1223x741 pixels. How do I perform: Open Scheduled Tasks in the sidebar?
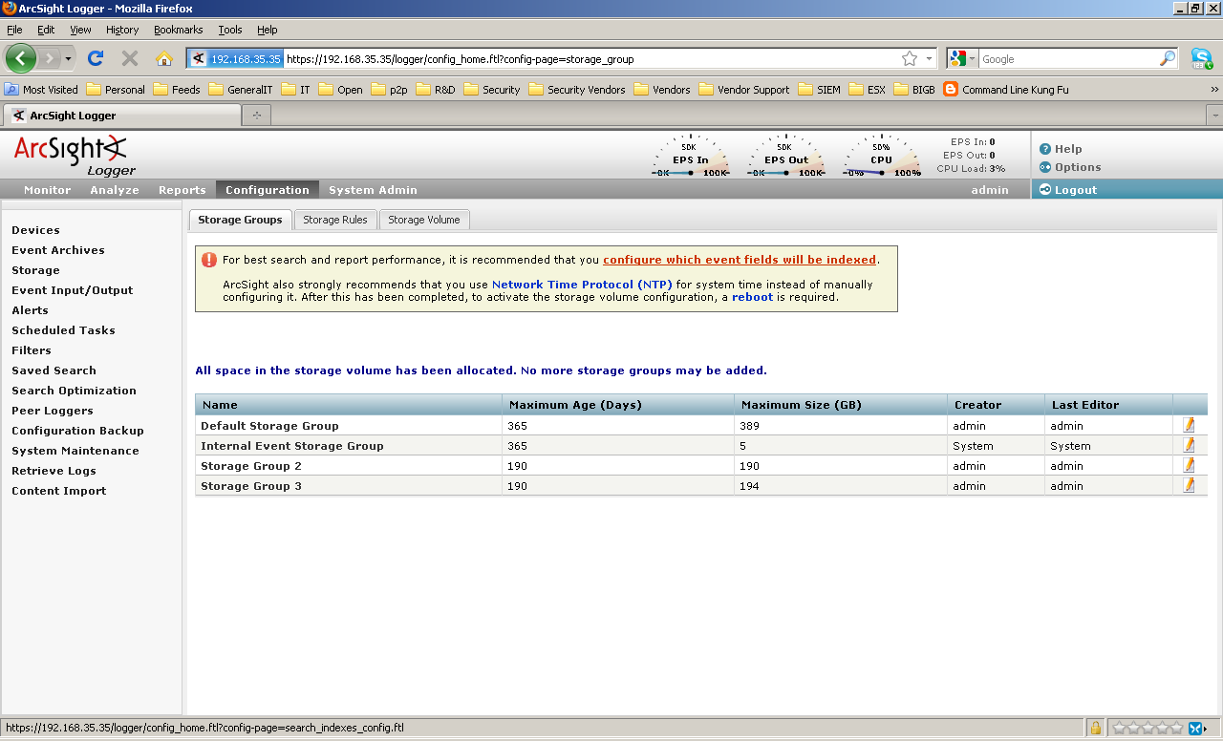coord(63,330)
